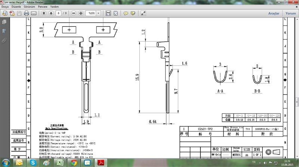Open the Görünüm menu
The image size is (299, 167).
pos(30,7)
